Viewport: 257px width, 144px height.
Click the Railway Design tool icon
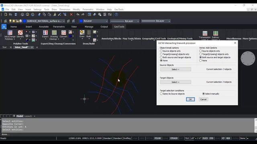tap(216, 33)
